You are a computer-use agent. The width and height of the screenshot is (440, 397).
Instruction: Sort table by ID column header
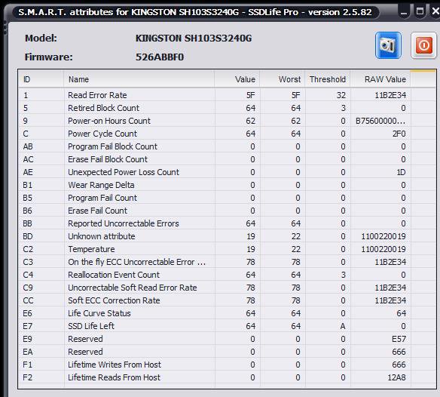click(x=41, y=79)
